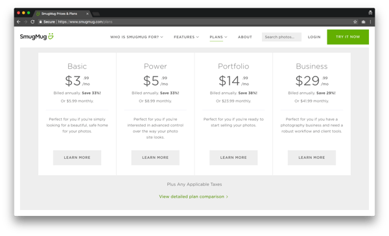Click the incognito icon in title bar
Image resolution: width=389 pixels, height=236 pixels.
click(370, 13)
